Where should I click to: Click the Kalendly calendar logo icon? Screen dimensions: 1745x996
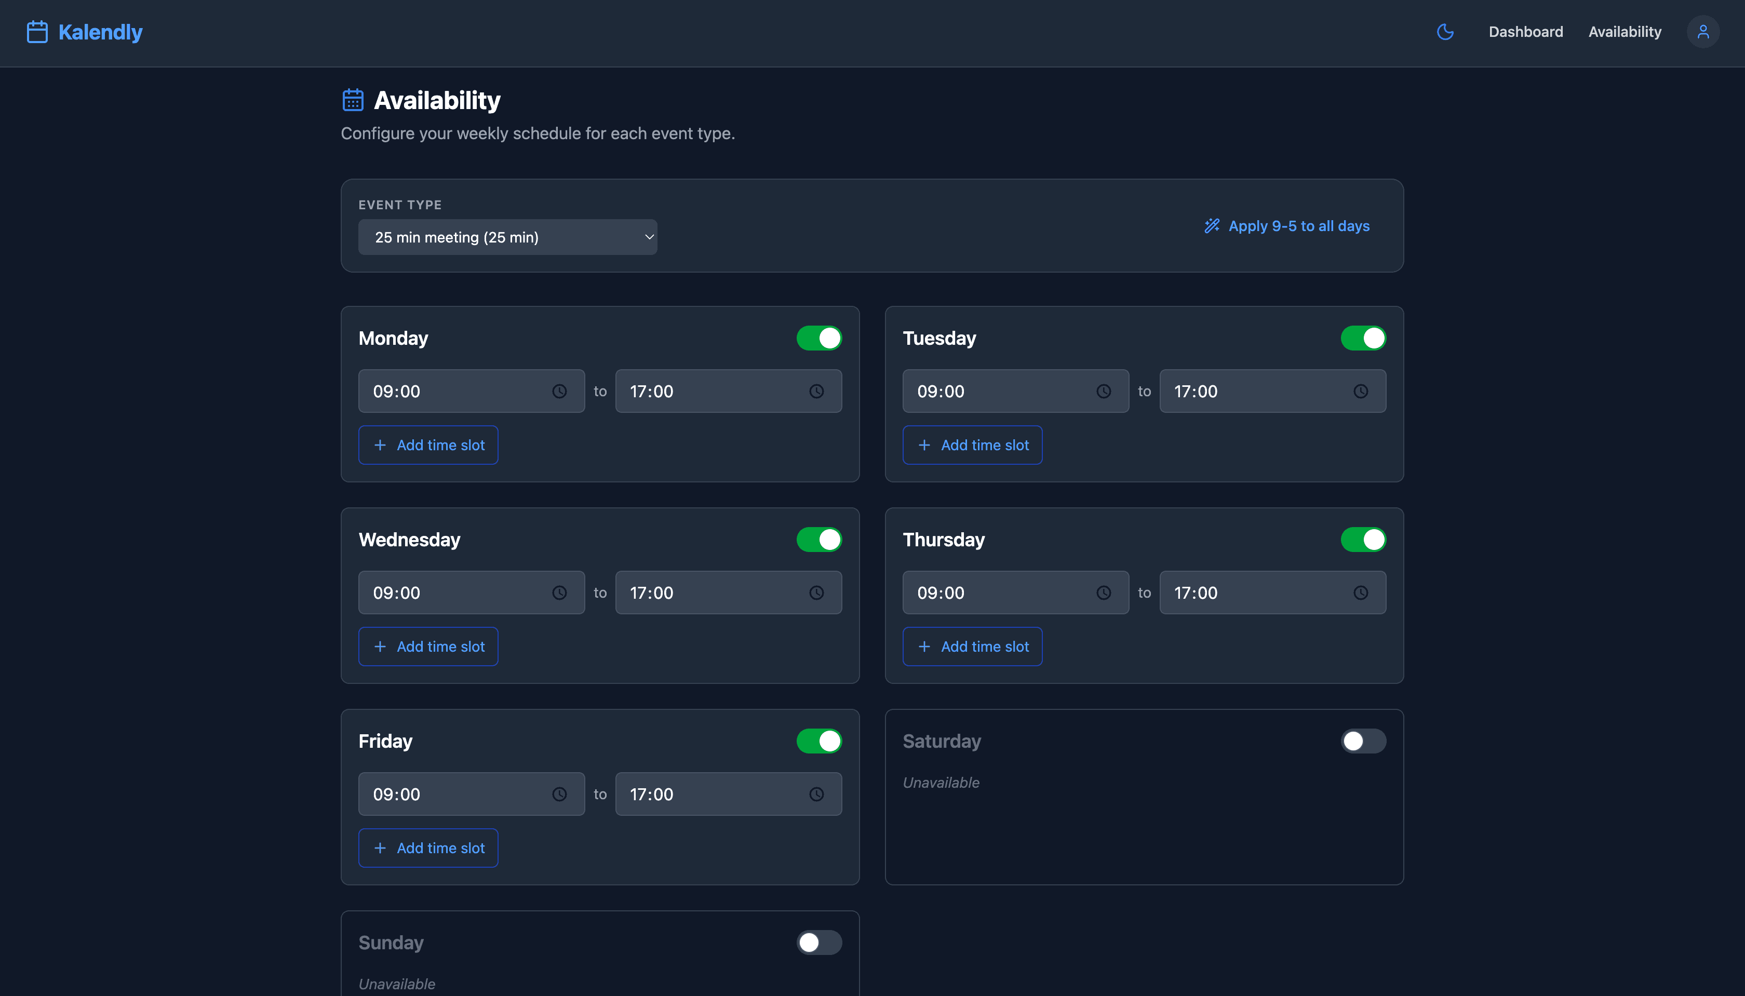pyautogui.click(x=36, y=31)
